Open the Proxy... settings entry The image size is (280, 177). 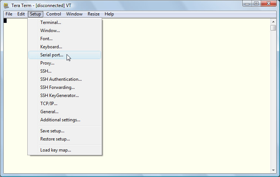[x=47, y=63]
